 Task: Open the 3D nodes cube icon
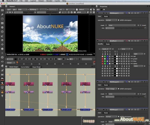pyautogui.click(x=2, y=49)
